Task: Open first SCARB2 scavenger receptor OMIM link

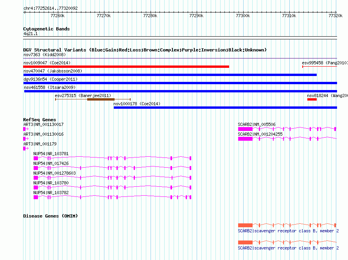Action: tap(288, 231)
